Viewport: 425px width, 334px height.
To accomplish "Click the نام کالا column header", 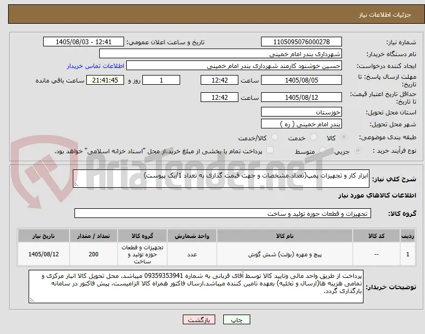I will (x=285, y=236).
